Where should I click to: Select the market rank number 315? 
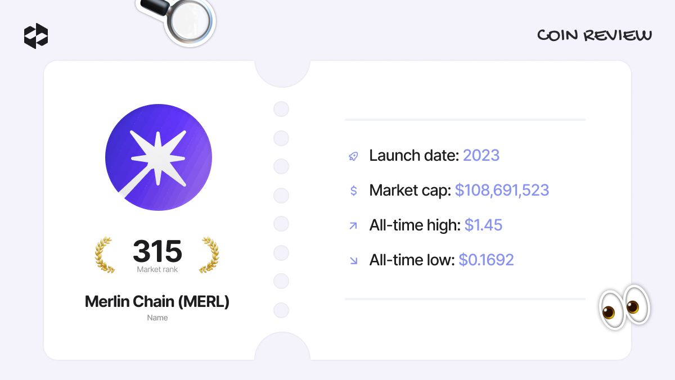157,251
